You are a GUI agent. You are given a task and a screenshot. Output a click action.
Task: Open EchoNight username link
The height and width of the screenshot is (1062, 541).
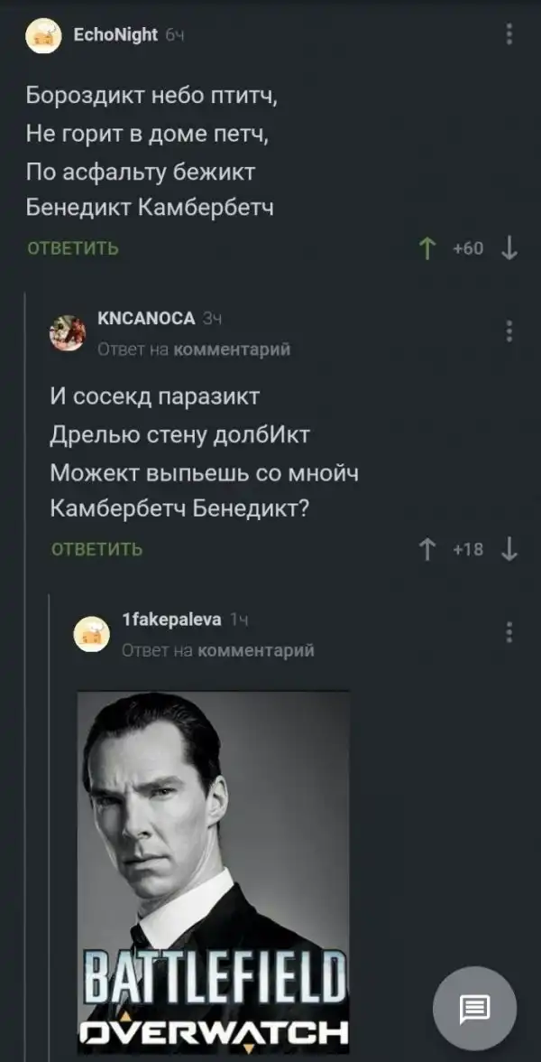(115, 34)
